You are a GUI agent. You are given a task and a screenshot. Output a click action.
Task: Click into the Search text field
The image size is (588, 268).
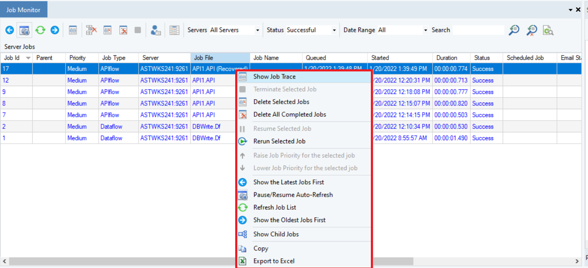coord(478,30)
